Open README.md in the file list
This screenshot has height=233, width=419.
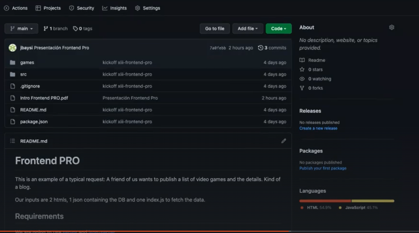point(33,110)
